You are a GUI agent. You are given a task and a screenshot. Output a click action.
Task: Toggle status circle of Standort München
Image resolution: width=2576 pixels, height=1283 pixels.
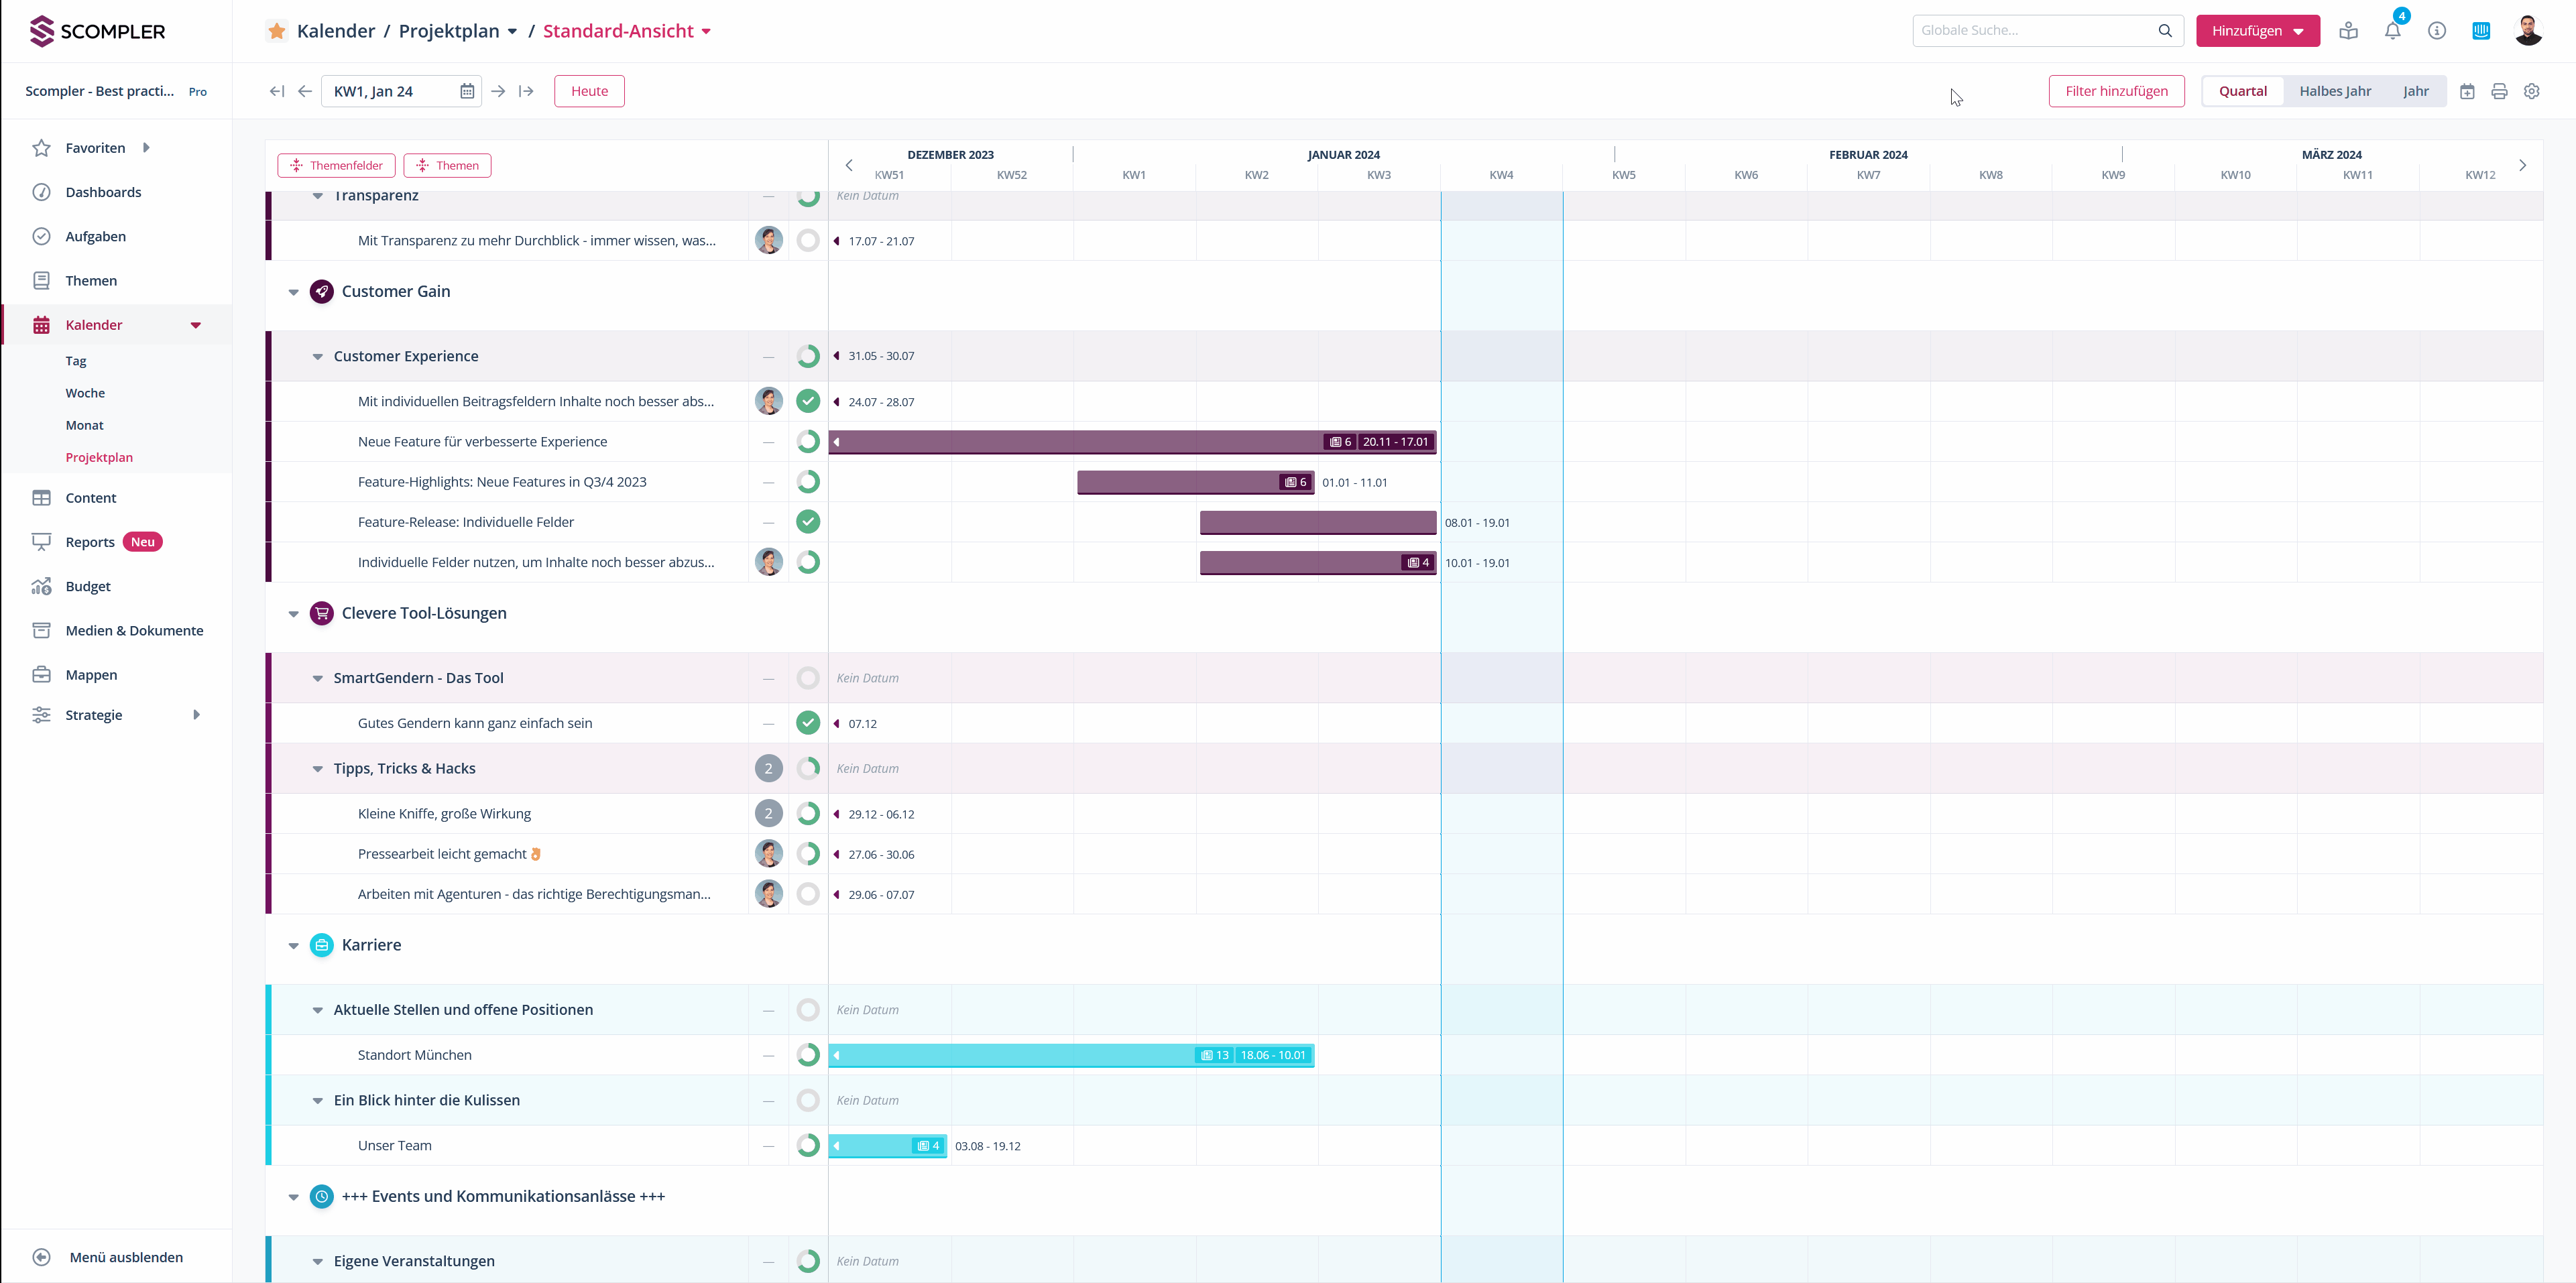point(808,1055)
